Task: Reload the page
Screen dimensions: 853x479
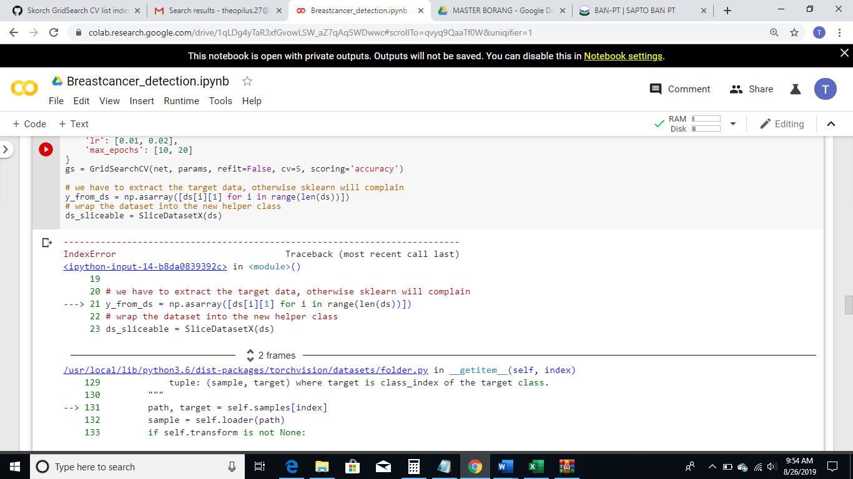Action: (x=54, y=32)
